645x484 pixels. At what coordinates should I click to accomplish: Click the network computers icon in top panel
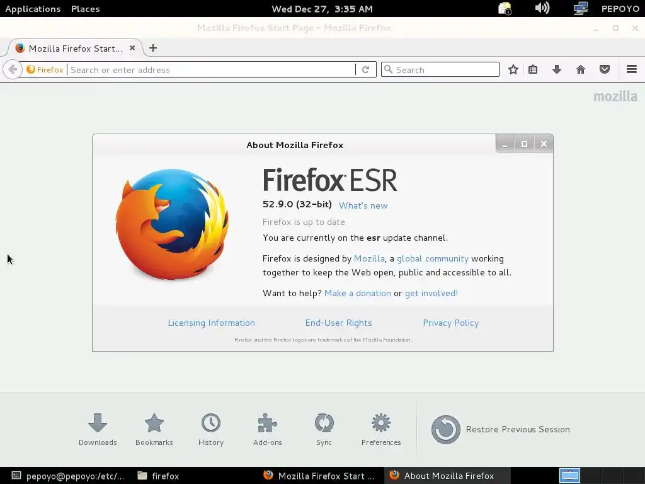[580, 8]
